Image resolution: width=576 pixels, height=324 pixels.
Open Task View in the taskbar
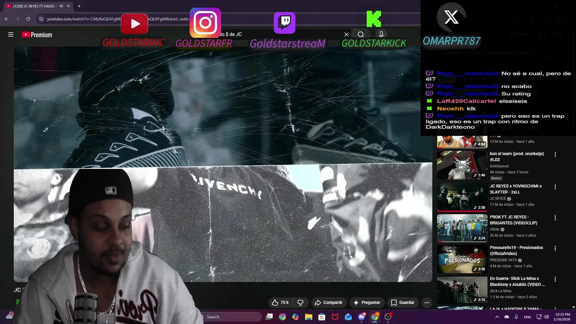click(269, 317)
